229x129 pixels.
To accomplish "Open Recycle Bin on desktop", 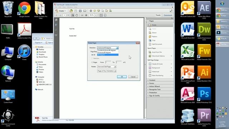I will (x=8, y=9).
